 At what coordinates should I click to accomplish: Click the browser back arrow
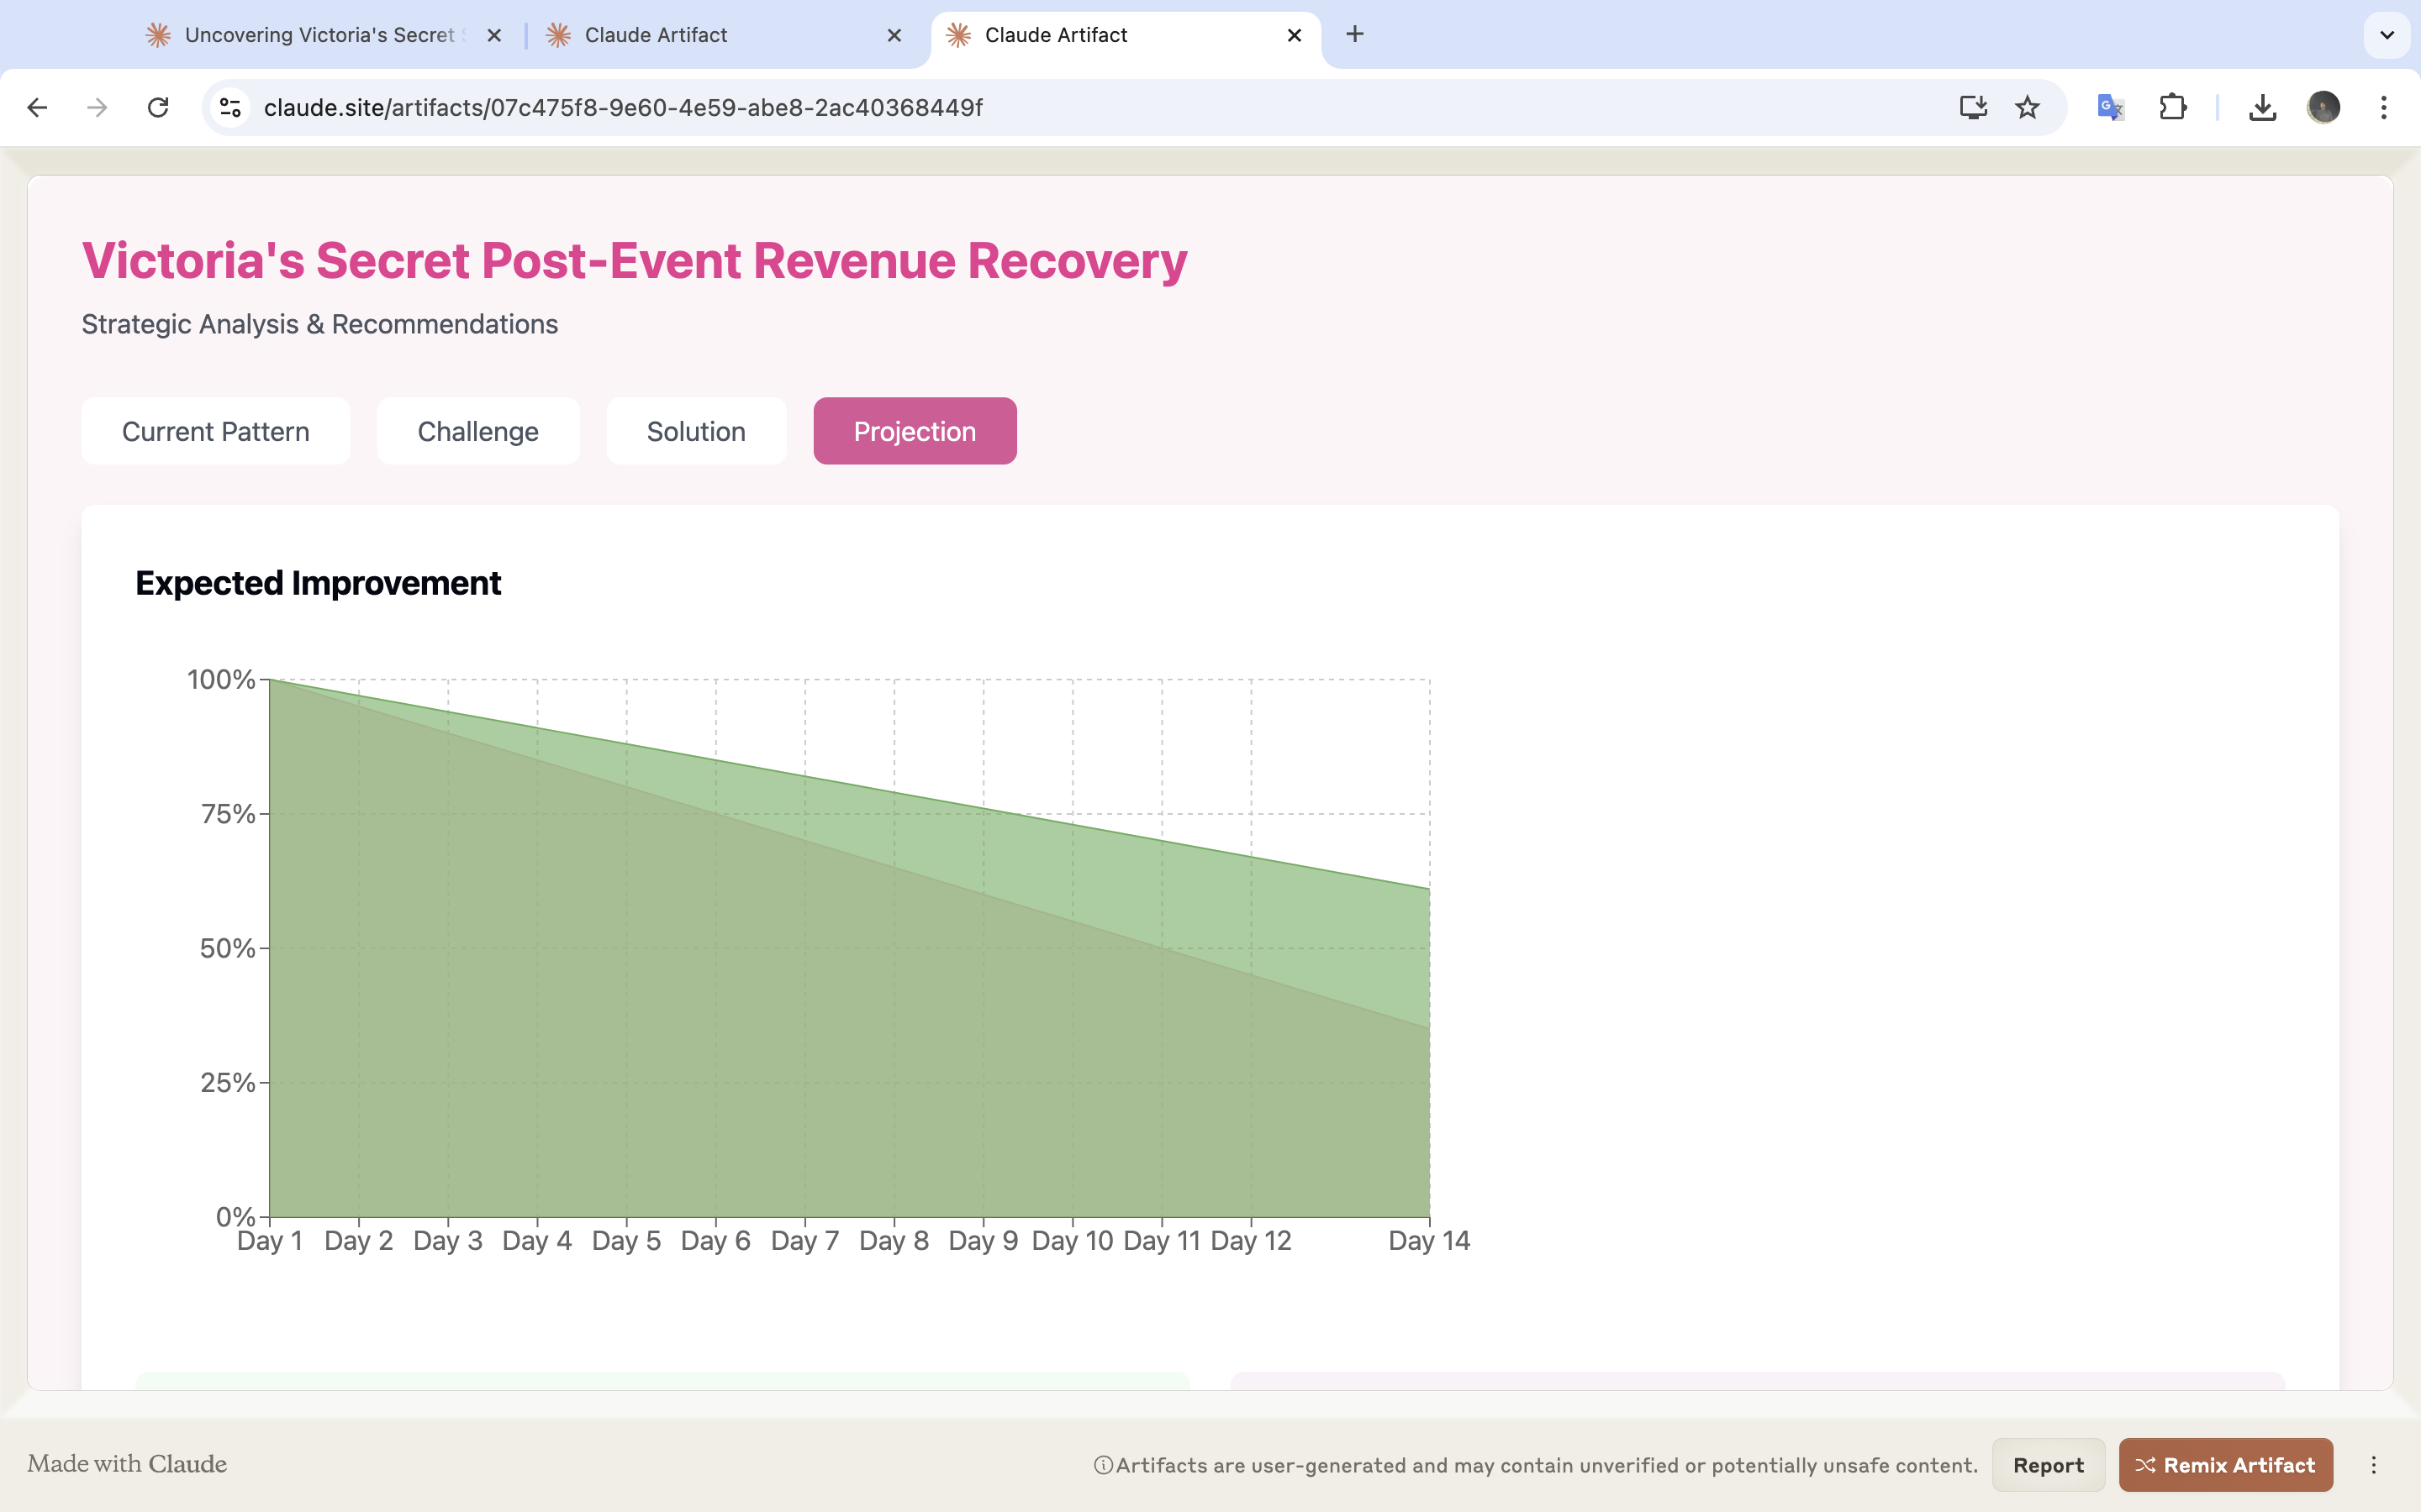(x=37, y=107)
